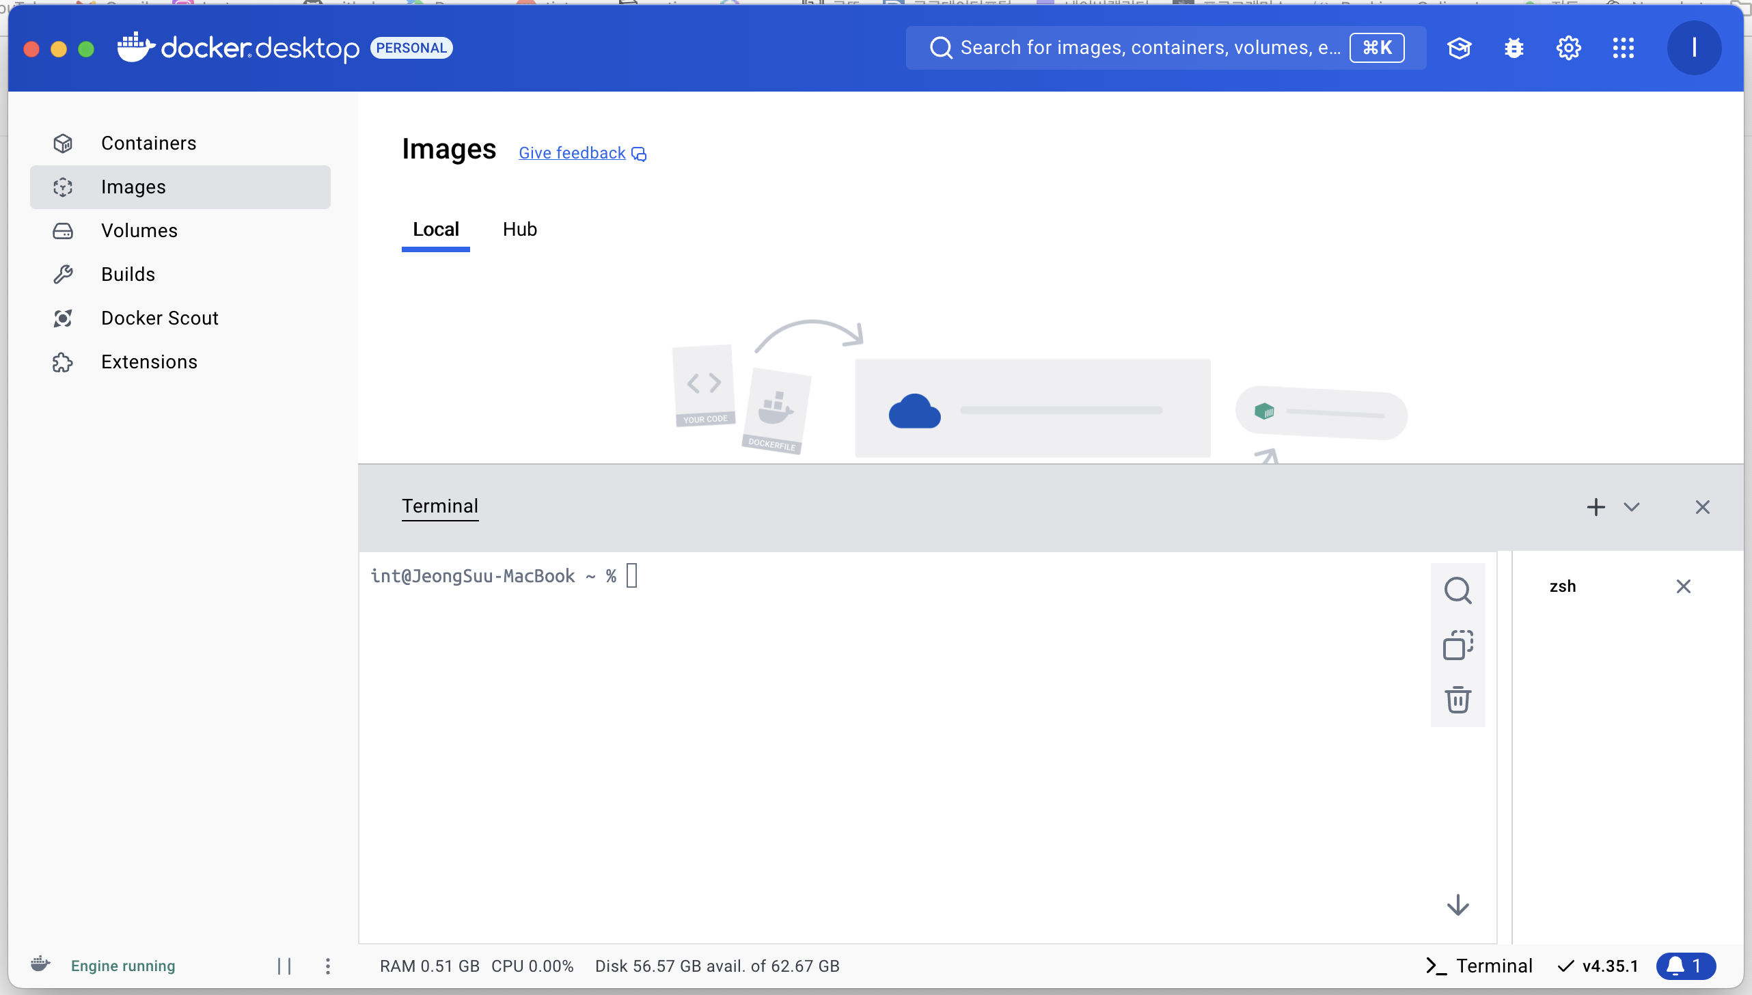Open the apps grid menu icon

coord(1623,48)
